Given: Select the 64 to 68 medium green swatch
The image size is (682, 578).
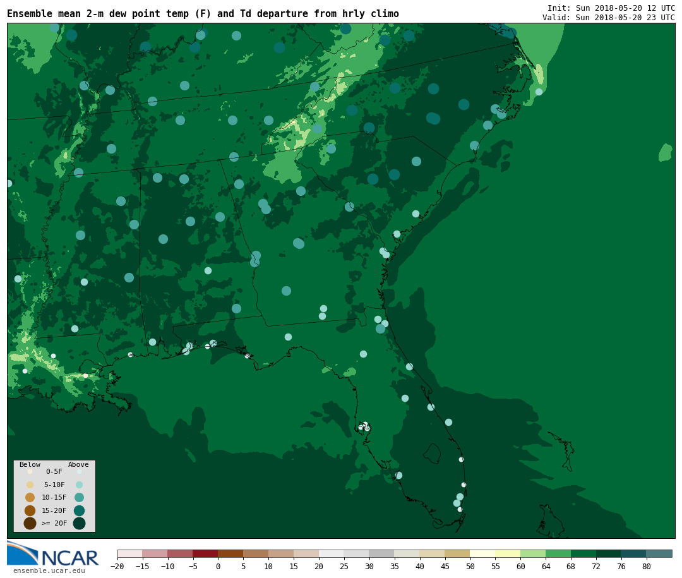Looking at the screenshot, I should tap(559, 553).
